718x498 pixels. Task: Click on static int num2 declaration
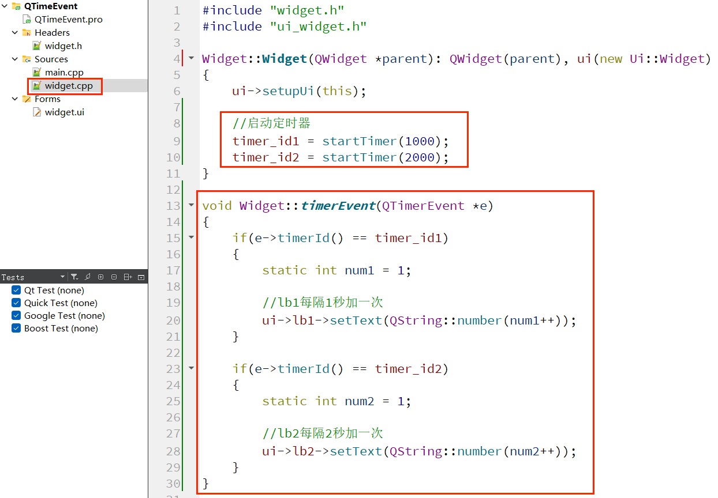[336, 401]
